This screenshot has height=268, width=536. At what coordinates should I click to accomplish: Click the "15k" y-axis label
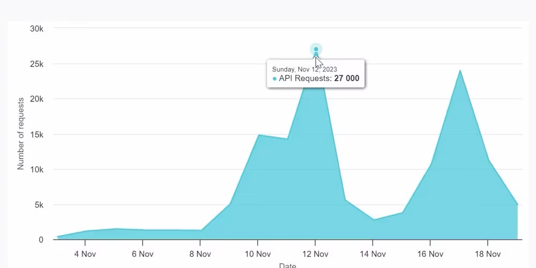coord(36,135)
